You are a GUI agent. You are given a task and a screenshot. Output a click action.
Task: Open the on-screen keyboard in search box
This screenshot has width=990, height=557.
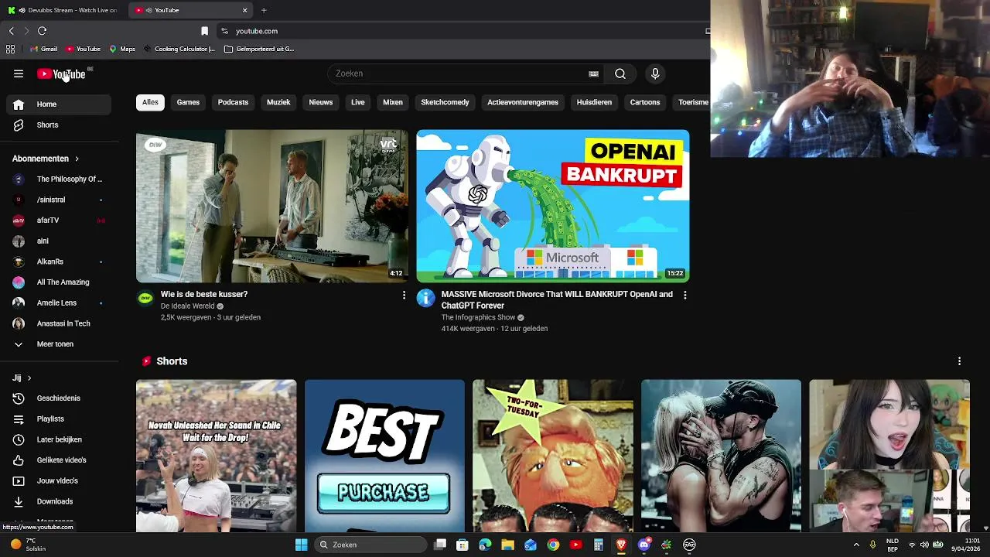click(593, 73)
